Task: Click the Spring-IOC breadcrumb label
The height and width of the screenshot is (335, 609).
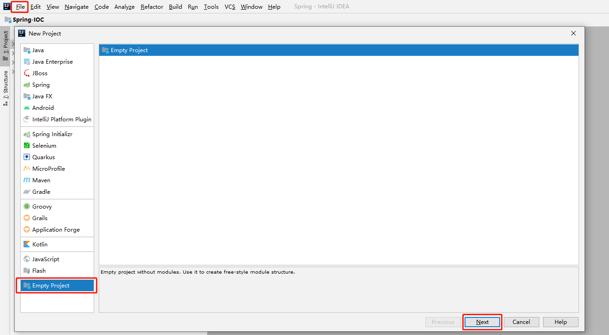Action: [x=29, y=20]
